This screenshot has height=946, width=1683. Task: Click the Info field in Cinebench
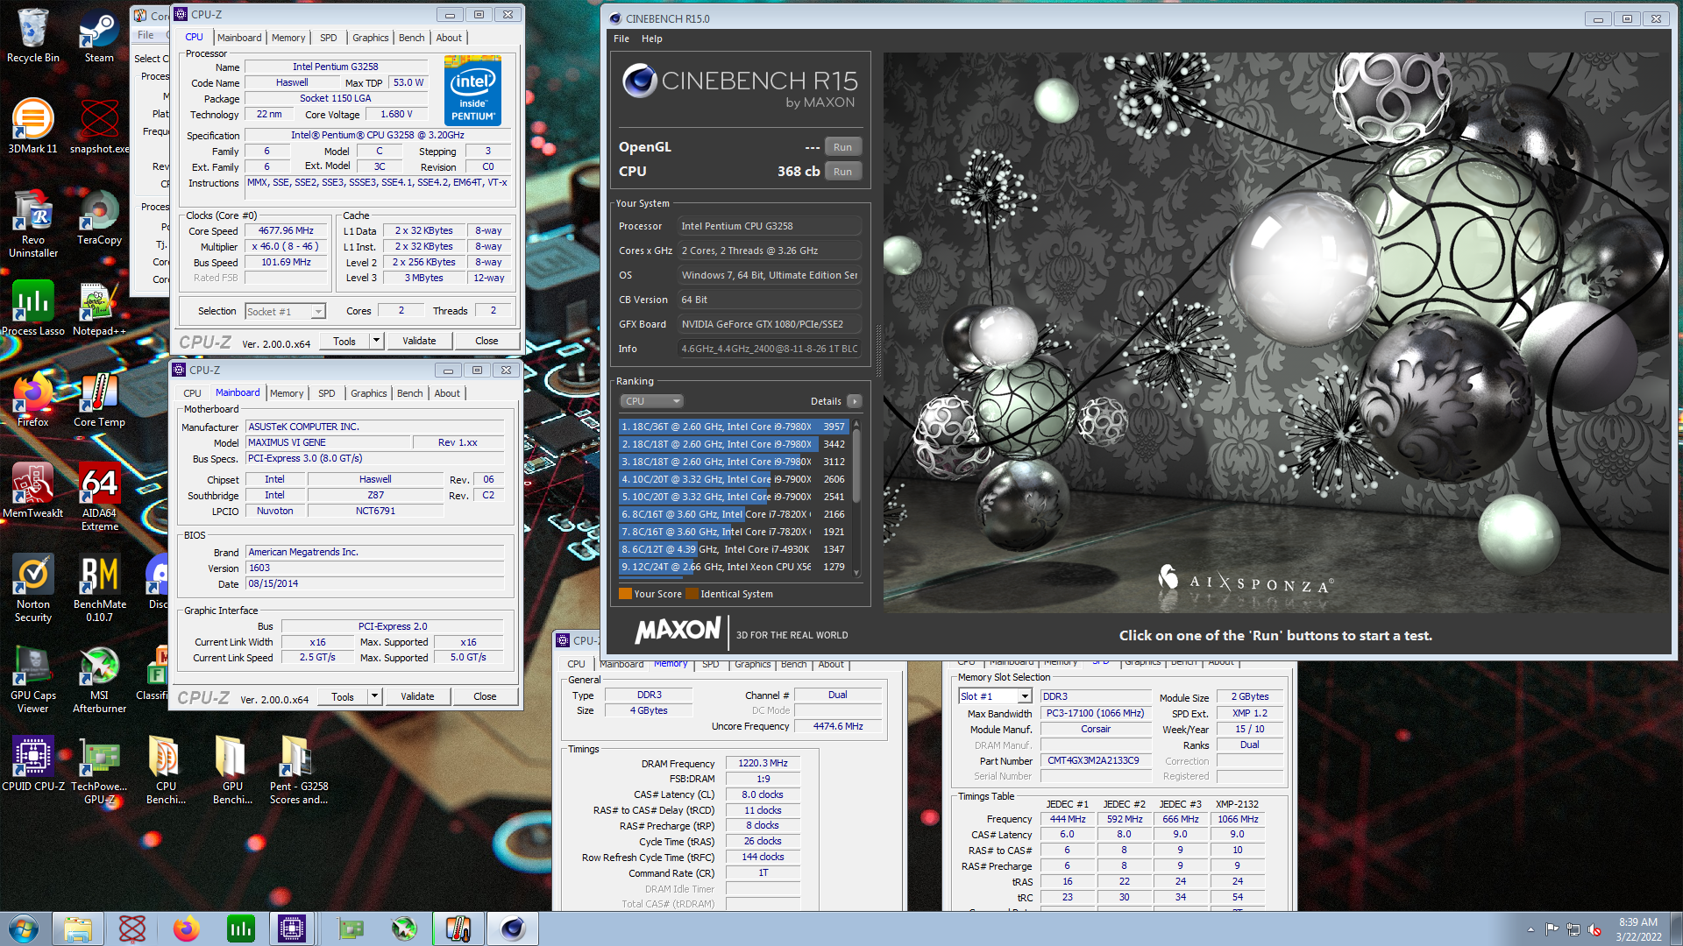pyautogui.click(x=770, y=349)
